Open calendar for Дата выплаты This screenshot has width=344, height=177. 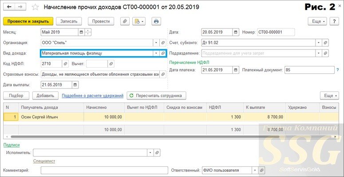[x=75, y=85]
